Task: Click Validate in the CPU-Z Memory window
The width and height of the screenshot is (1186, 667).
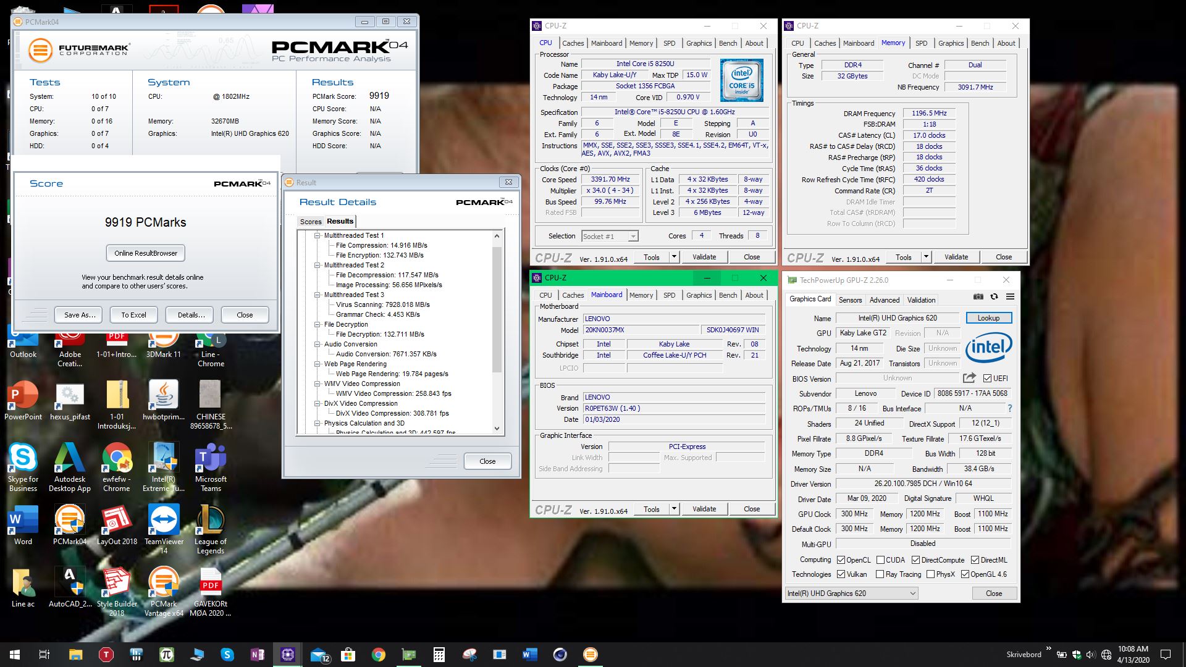Action: coord(956,257)
